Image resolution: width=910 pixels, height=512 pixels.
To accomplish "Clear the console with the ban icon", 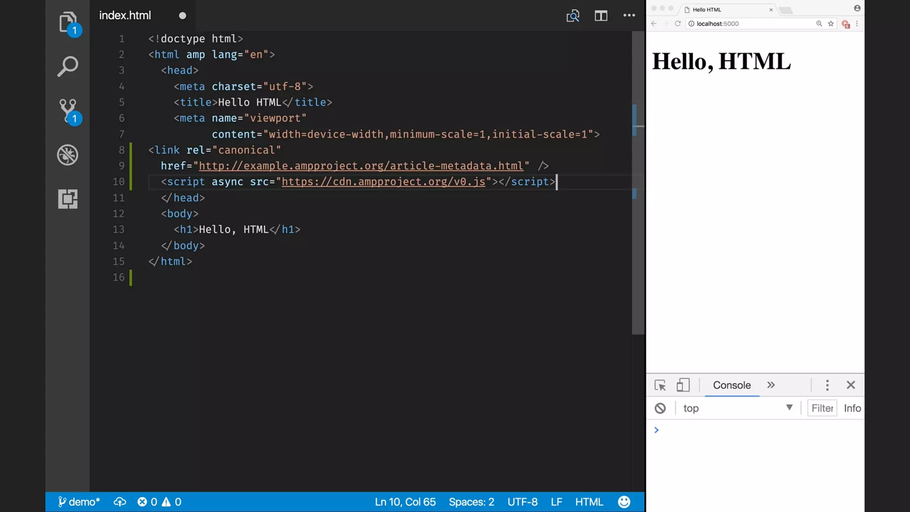I will [660, 408].
